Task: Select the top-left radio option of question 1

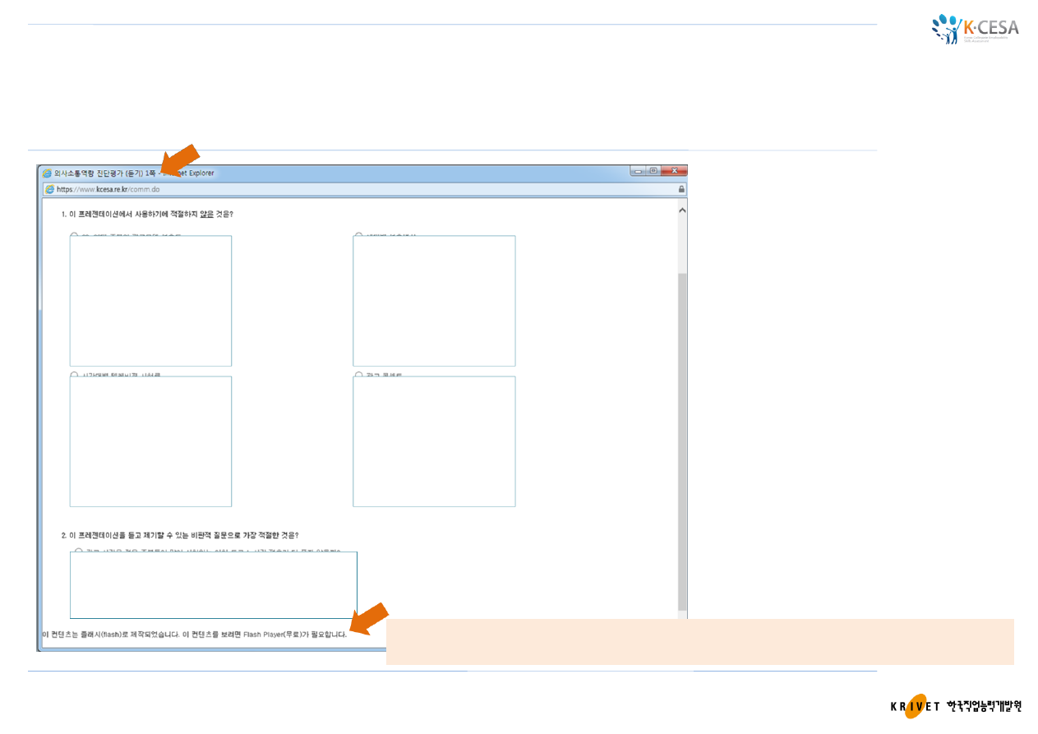Action: click(74, 236)
